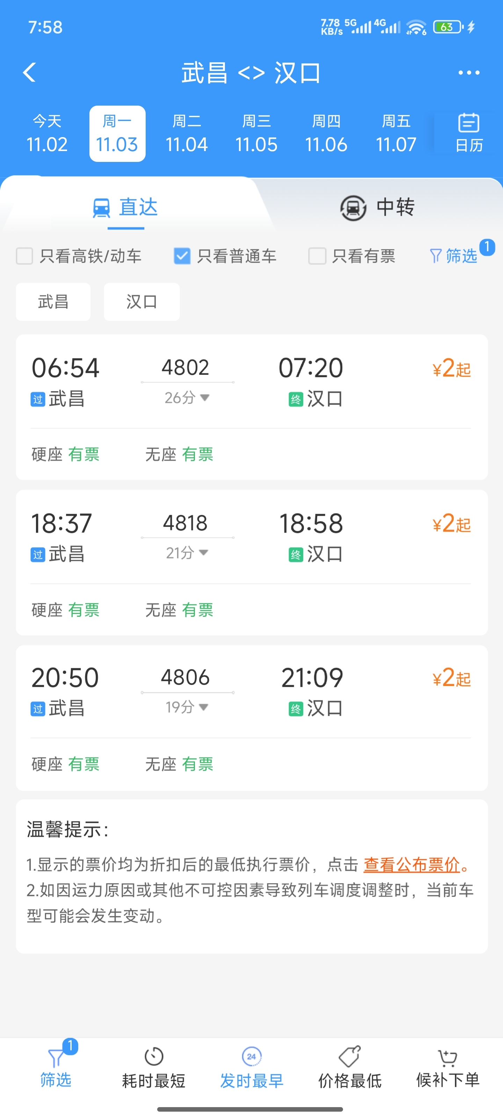Image resolution: width=503 pixels, height=1119 pixels.
Task: Uncheck regular trains only checkbox
Action: pyautogui.click(x=182, y=256)
